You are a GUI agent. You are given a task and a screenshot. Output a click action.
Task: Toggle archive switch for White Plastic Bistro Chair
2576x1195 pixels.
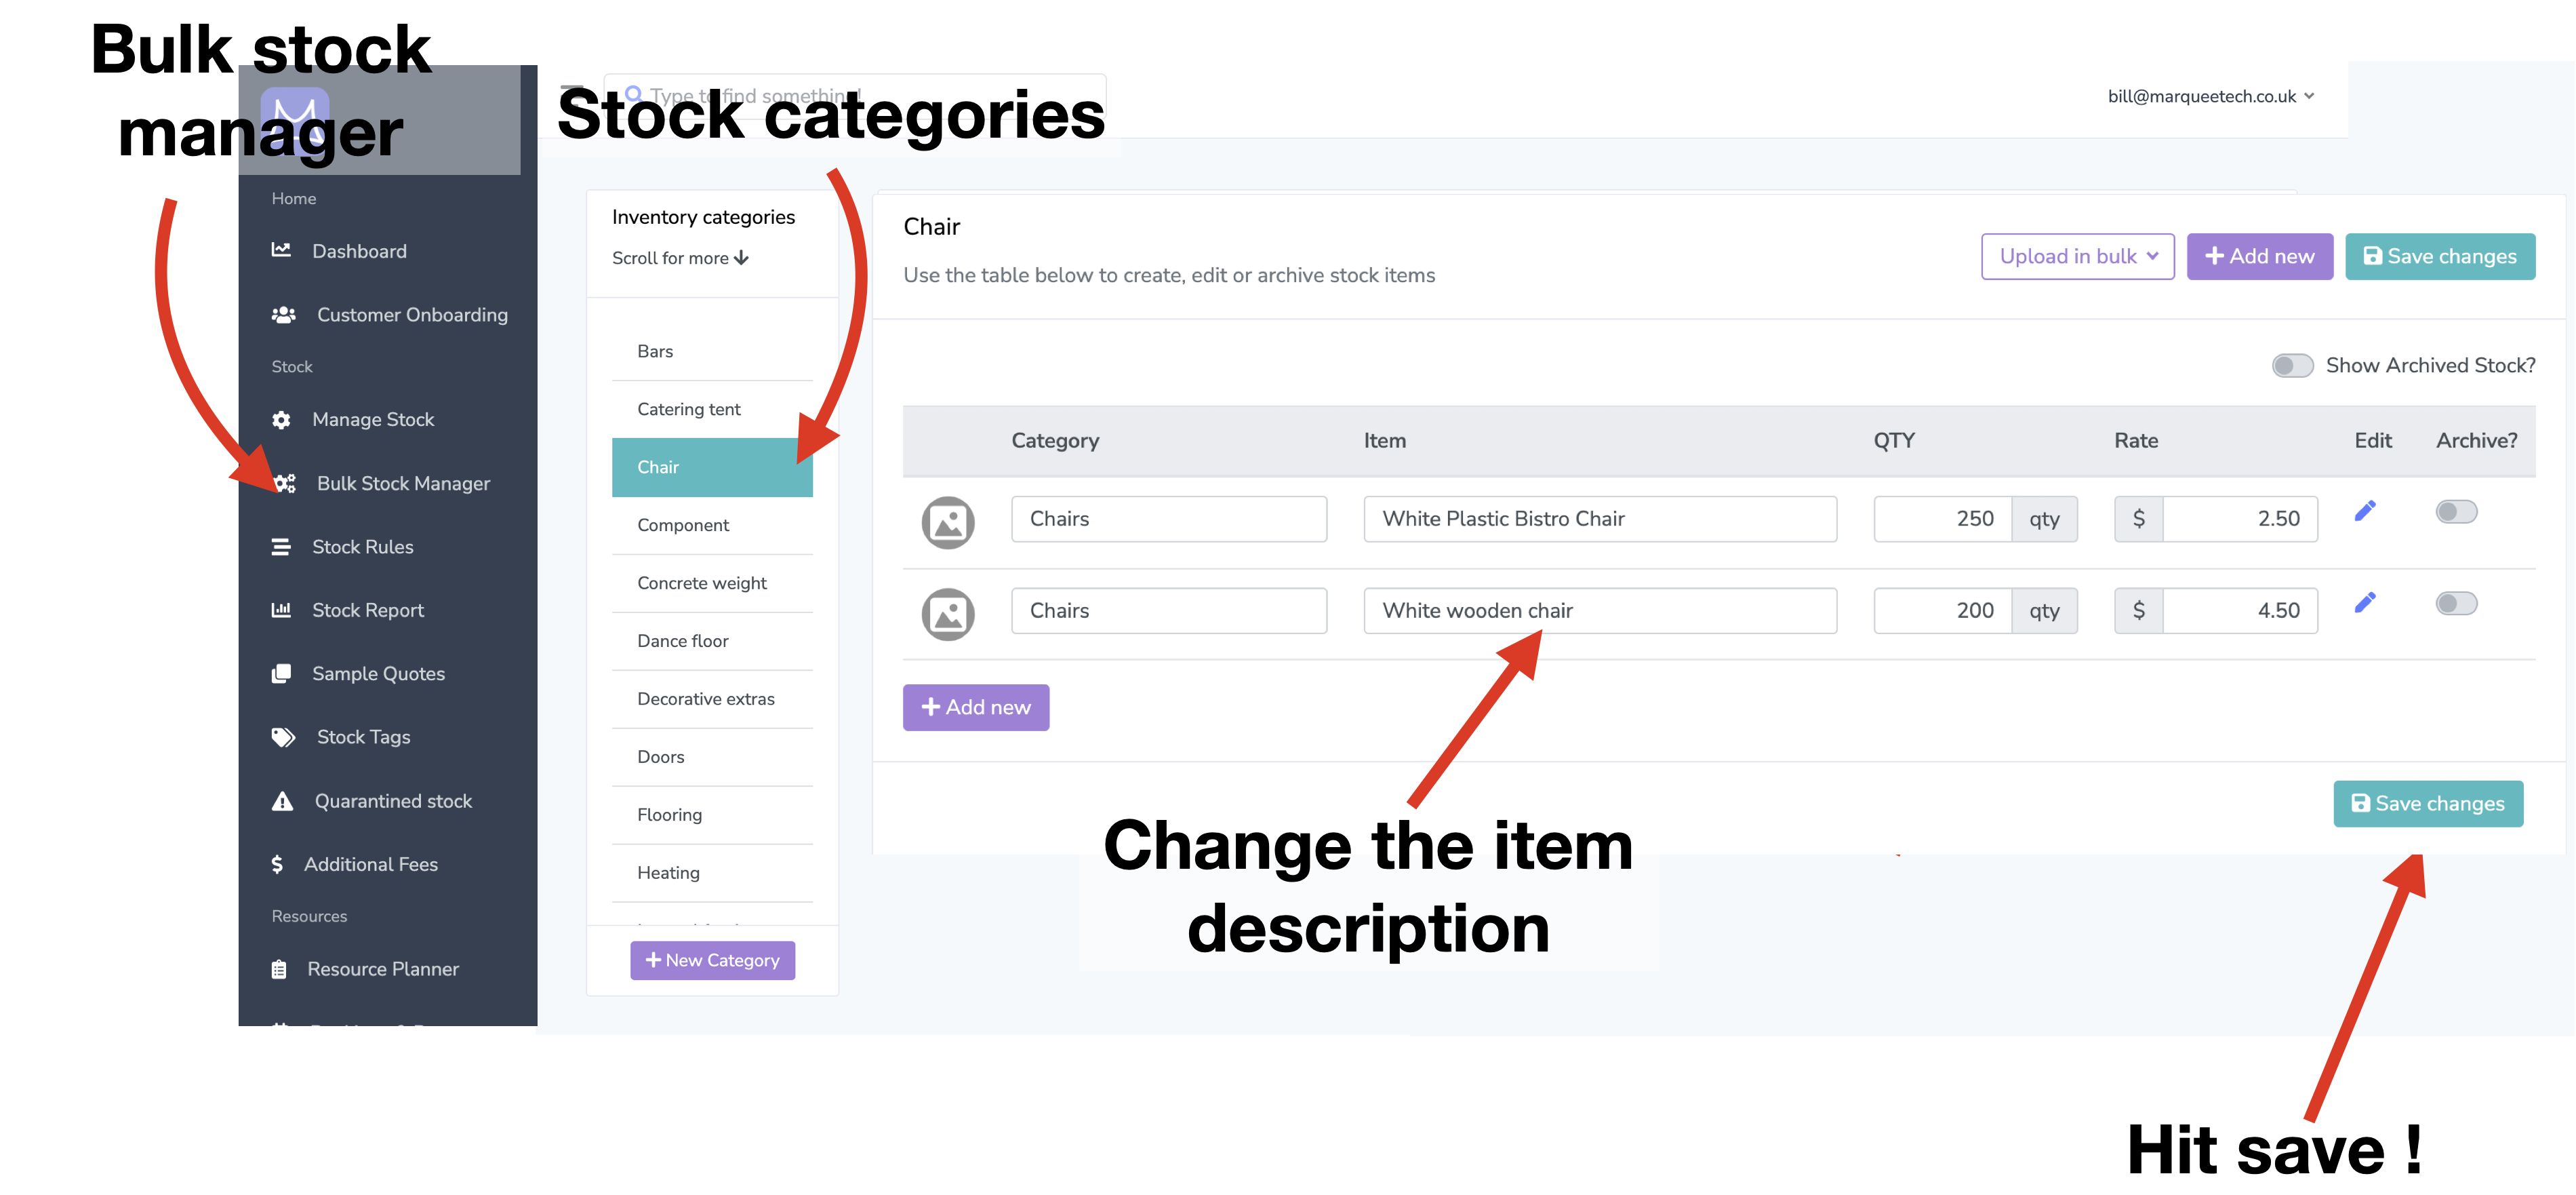pyautogui.click(x=2455, y=513)
